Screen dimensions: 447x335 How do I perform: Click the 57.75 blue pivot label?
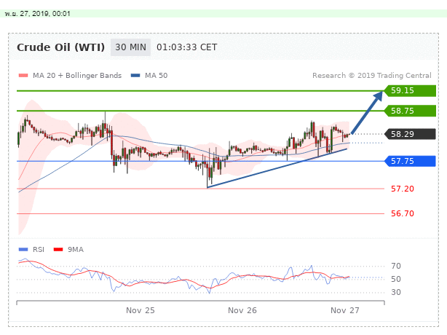click(x=410, y=162)
